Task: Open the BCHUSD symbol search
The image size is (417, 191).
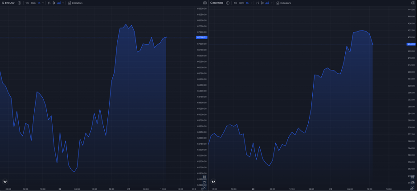Action: point(217,3)
